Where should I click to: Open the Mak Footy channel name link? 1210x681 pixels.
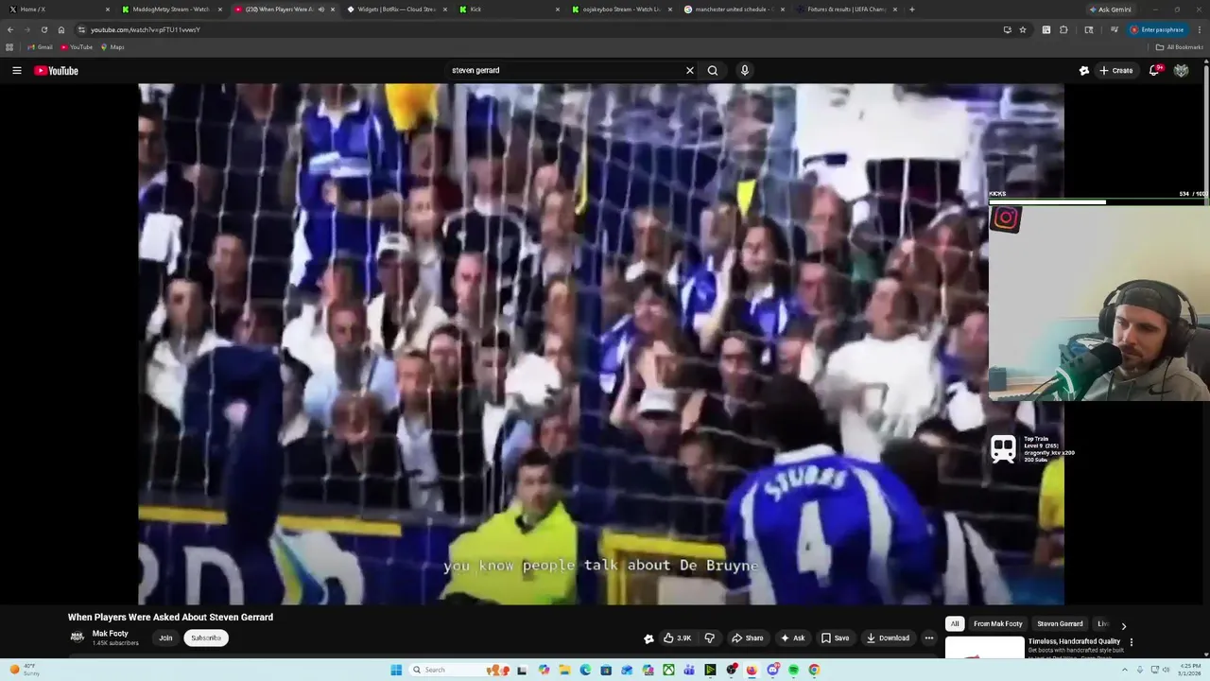point(110,633)
